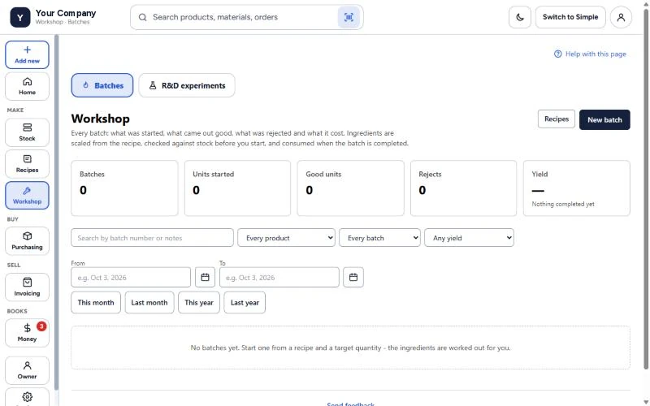This screenshot has height=406, width=650.
Task: Open the Every product dropdown
Action: [286, 238]
